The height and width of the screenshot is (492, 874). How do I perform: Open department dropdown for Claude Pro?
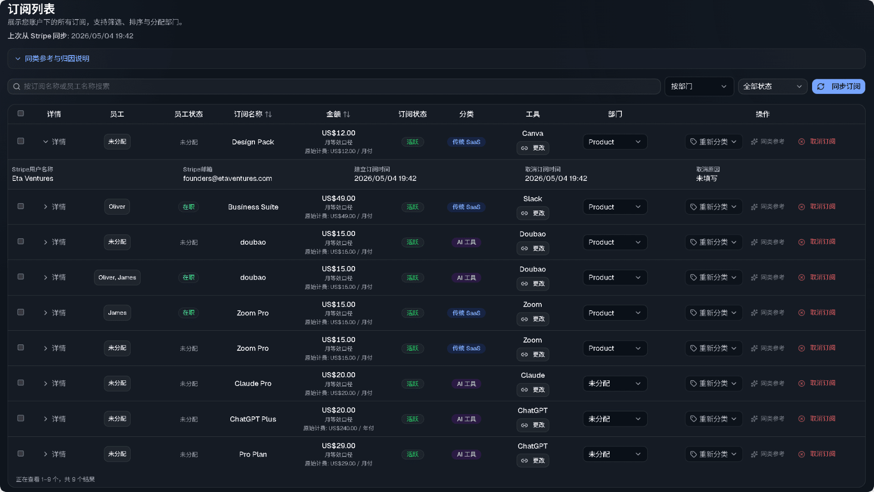(615, 384)
